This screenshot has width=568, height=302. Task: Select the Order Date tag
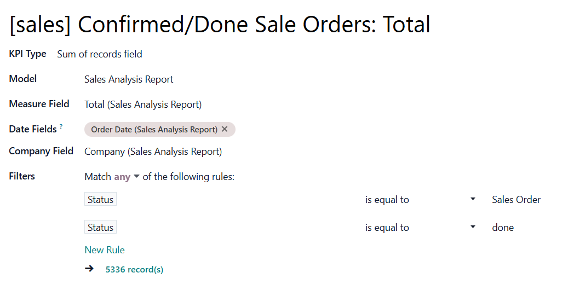154,130
